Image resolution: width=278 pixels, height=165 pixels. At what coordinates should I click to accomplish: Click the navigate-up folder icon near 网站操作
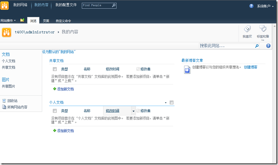click(22, 20)
